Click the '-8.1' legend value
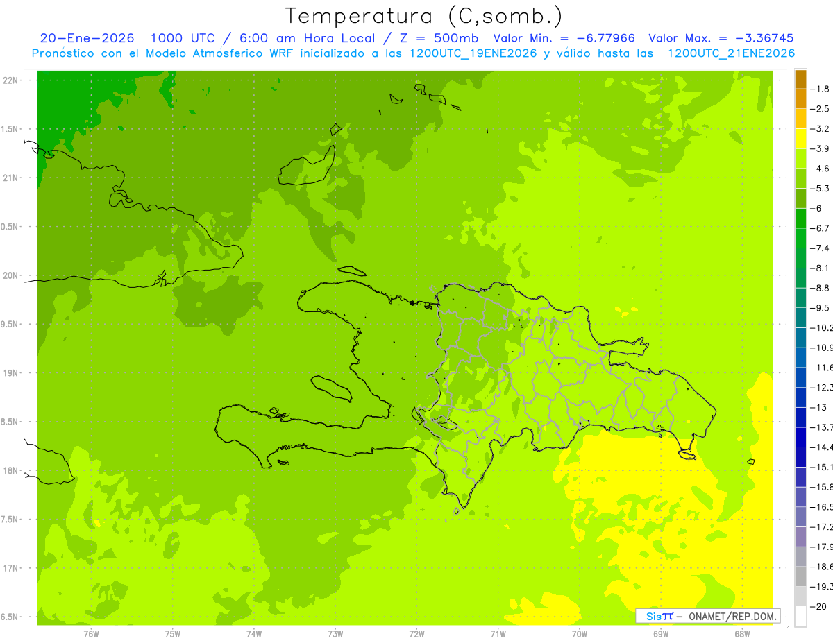 [820, 268]
